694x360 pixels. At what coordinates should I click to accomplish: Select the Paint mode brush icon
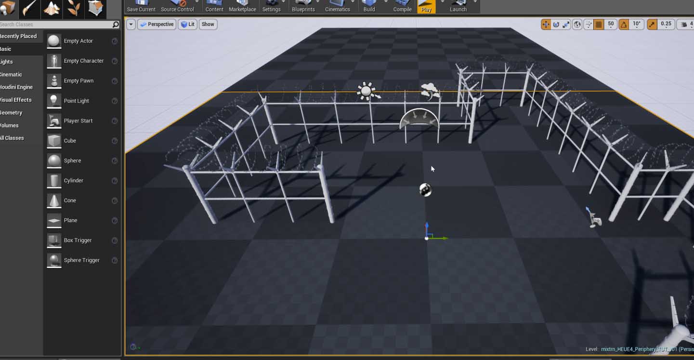click(30, 7)
